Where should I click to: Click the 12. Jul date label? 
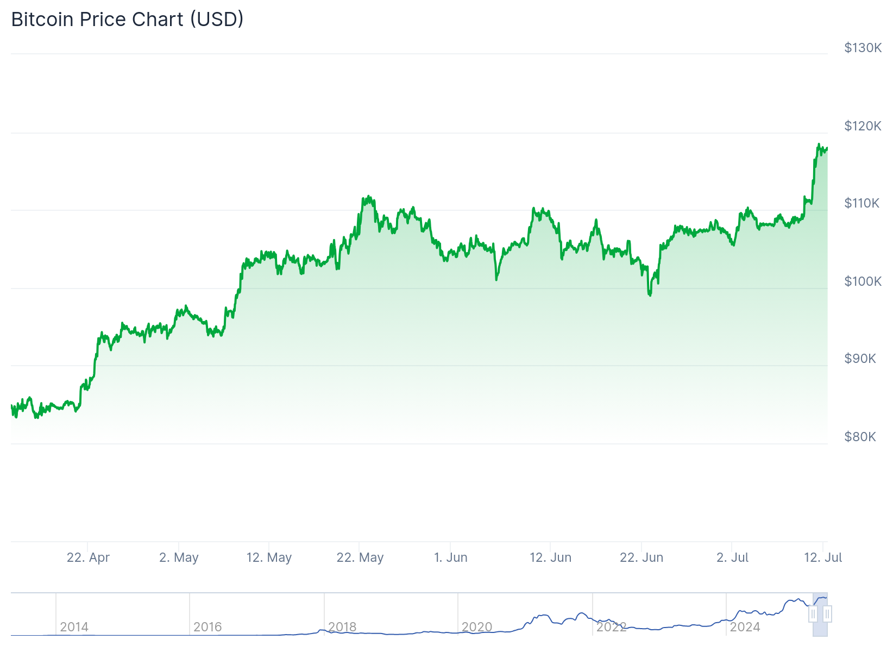point(822,557)
